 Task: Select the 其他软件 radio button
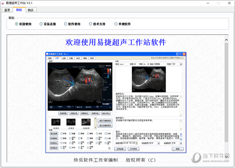click(x=123, y=24)
